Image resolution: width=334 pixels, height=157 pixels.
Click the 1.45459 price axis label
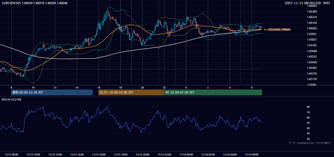pos(312,62)
